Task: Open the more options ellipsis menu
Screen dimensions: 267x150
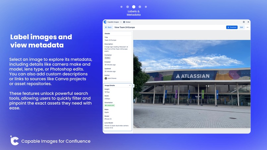Action: [247, 27]
